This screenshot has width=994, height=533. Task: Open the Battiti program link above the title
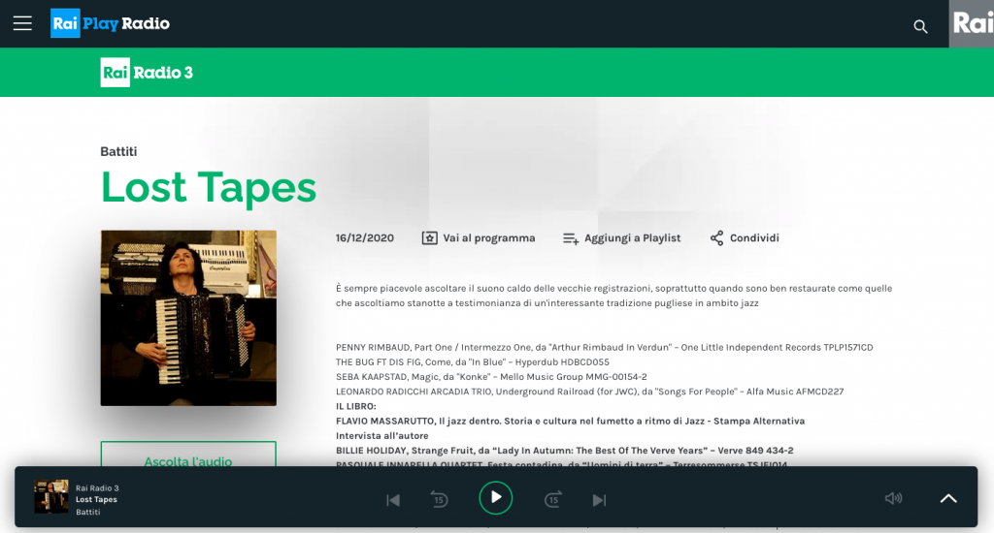click(x=118, y=151)
